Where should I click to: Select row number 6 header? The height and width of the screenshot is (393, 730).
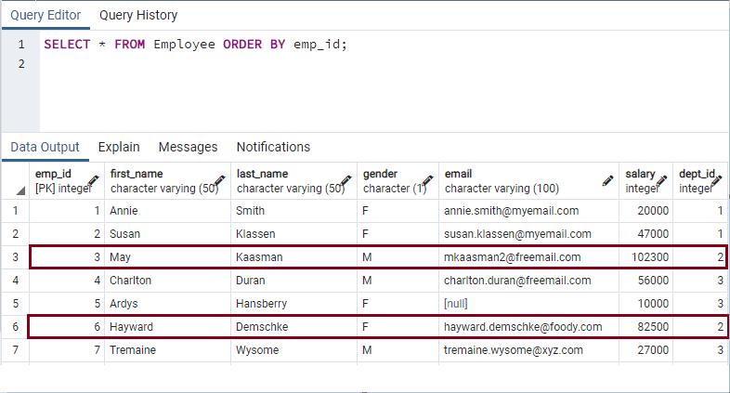pyautogui.click(x=15, y=326)
